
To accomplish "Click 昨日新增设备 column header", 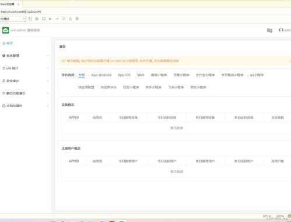I will click(x=205, y=117).
